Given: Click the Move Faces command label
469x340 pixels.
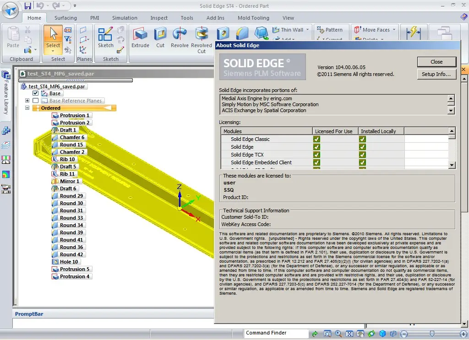Looking at the screenshot, I should [x=376, y=30].
